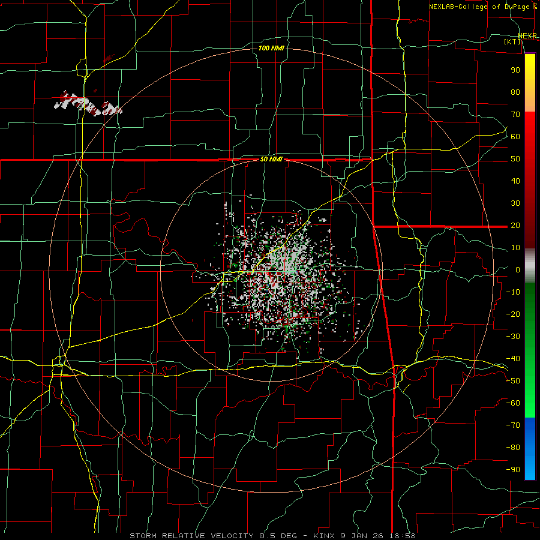The width and height of the screenshot is (540, 540).
Task: Click the "9 JAN 26" date text
Action: (x=362, y=536)
